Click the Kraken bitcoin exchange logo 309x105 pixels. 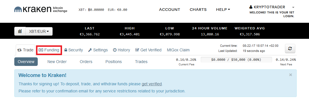coord(41,9)
